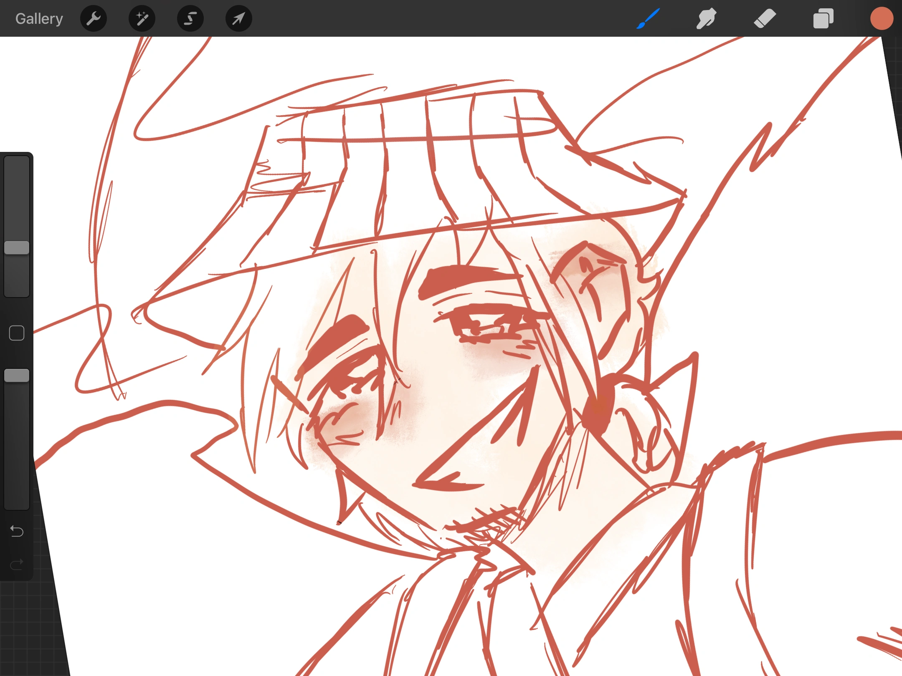Tap the wrench to access canvas settings
This screenshot has width=902, height=676.
click(94, 18)
